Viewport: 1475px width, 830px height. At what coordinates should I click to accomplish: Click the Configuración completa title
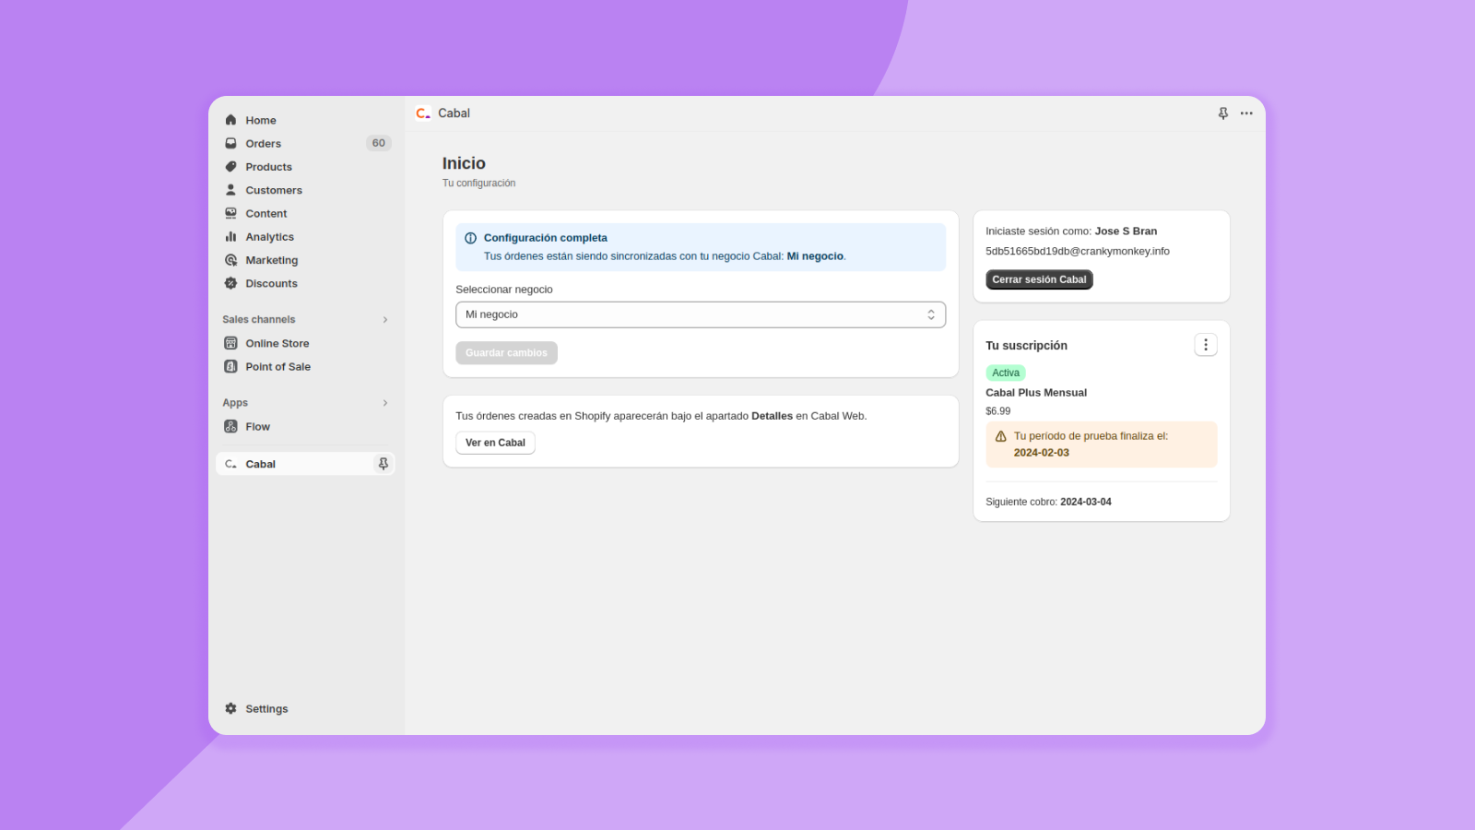[x=546, y=238]
